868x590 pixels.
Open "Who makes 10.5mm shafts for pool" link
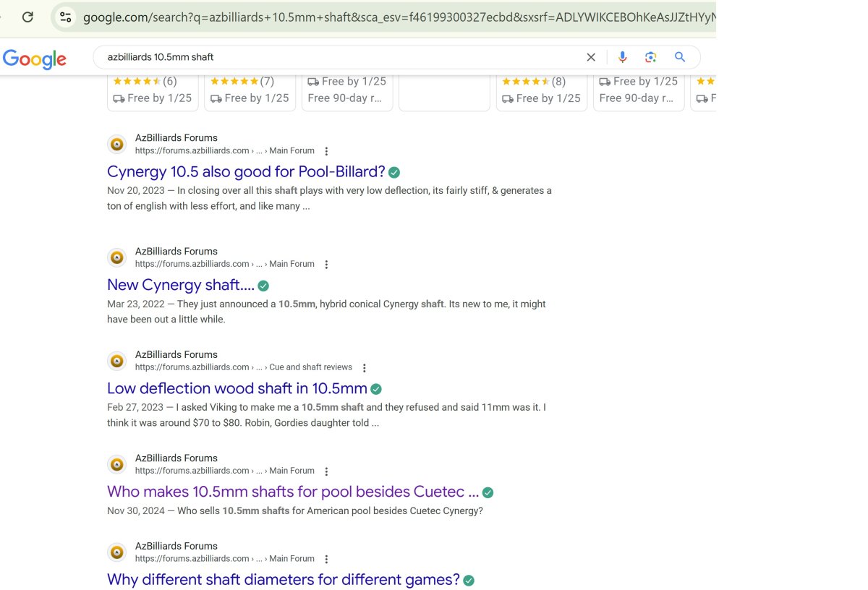pyautogui.click(x=292, y=492)
